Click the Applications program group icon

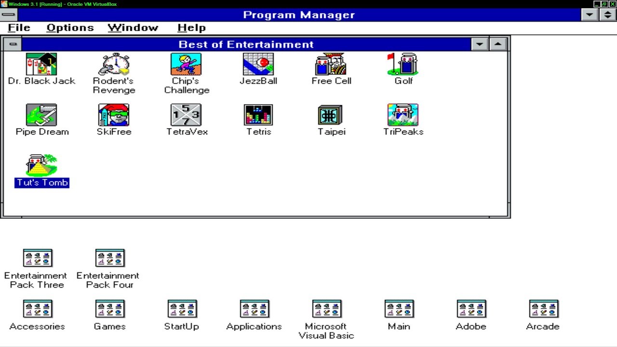pyautogui.click(x=255, y=309)
